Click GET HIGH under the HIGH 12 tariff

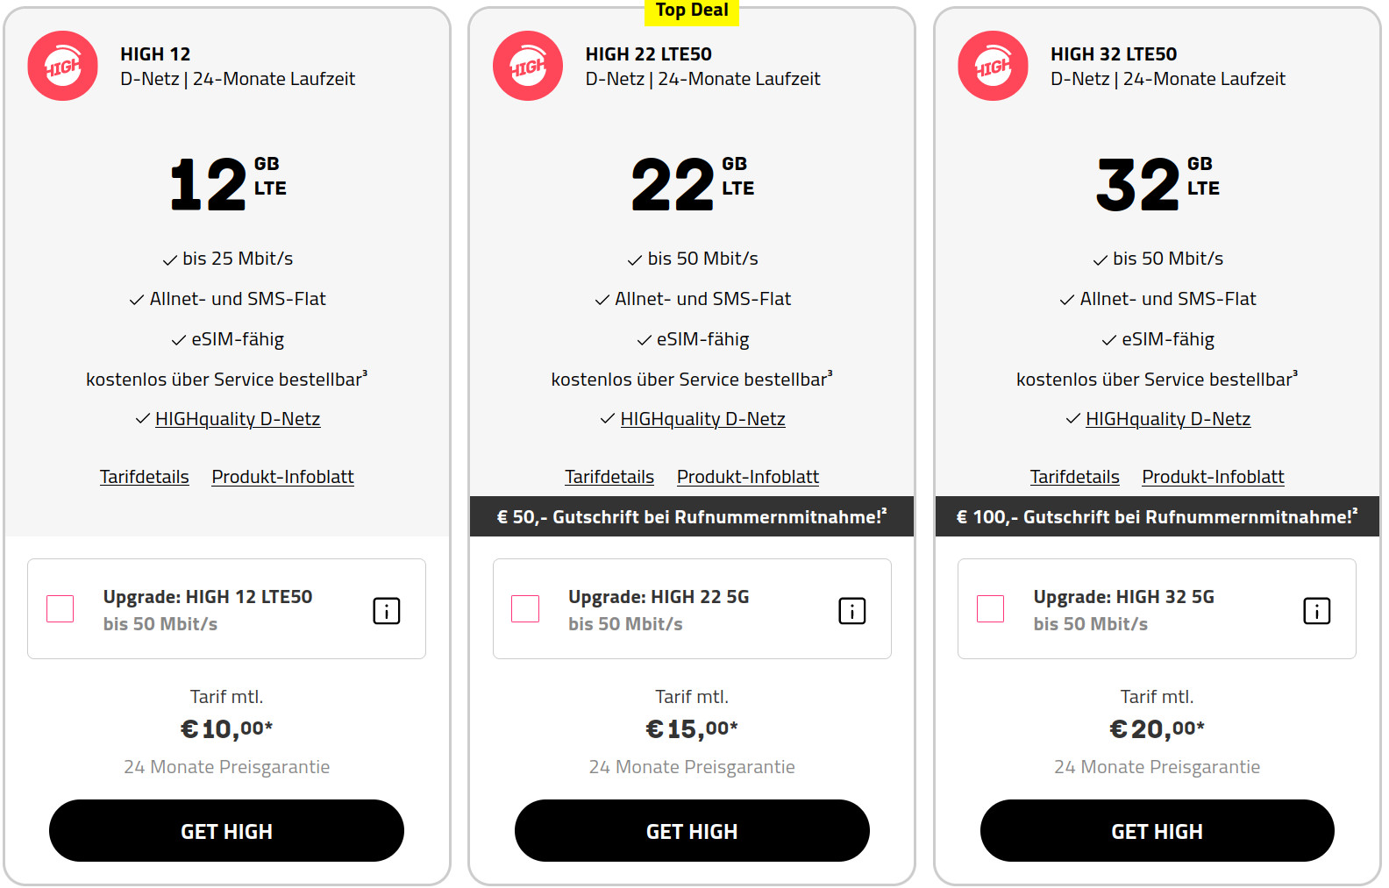[x=225, y=830]
